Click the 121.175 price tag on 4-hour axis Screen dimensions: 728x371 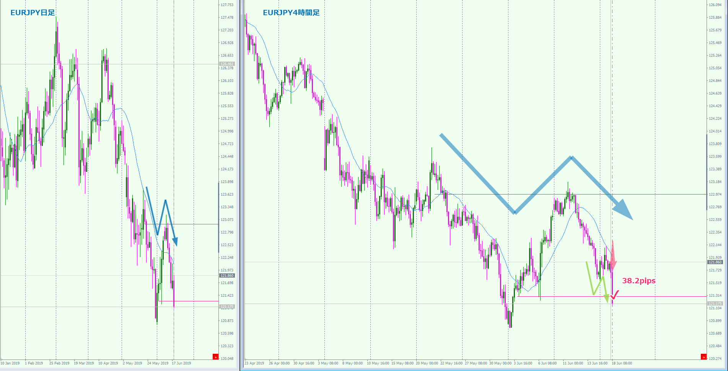715,304
